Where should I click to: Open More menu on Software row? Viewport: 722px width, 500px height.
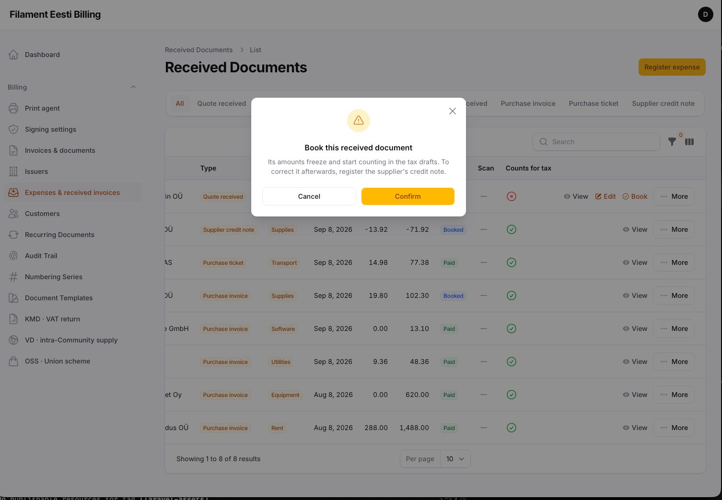coord(674,329)
